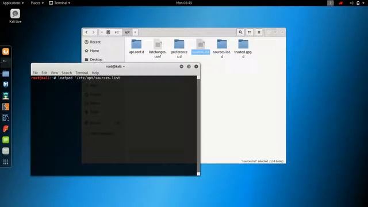This screenshot has width=368, height=207.
Task: Click path bar right arrow in Files
Action: (x=135, y=32)
